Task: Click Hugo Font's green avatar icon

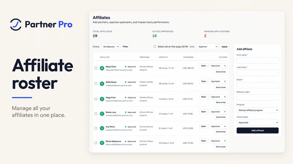Action: (x=102, y=99)
